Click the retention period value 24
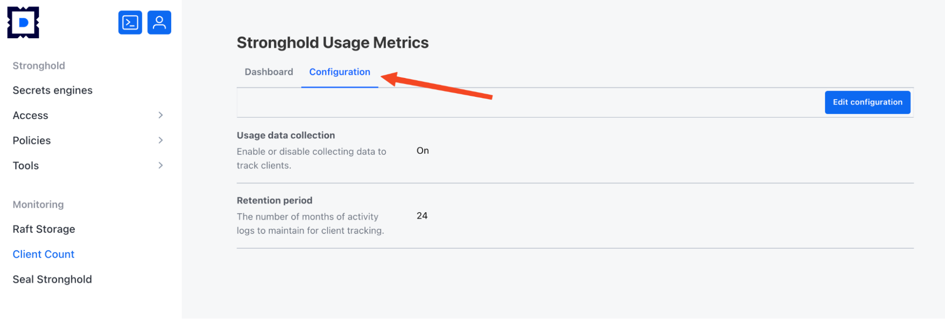This screenshot has height=319, width=945. tap(422, 216)
